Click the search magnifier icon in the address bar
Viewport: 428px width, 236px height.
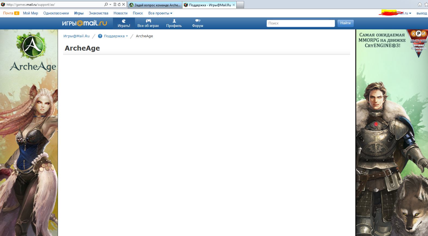[106, 4]
